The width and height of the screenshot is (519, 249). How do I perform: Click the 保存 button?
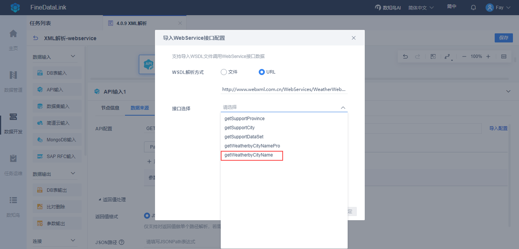pyautogui.click(x=504, y=38)
